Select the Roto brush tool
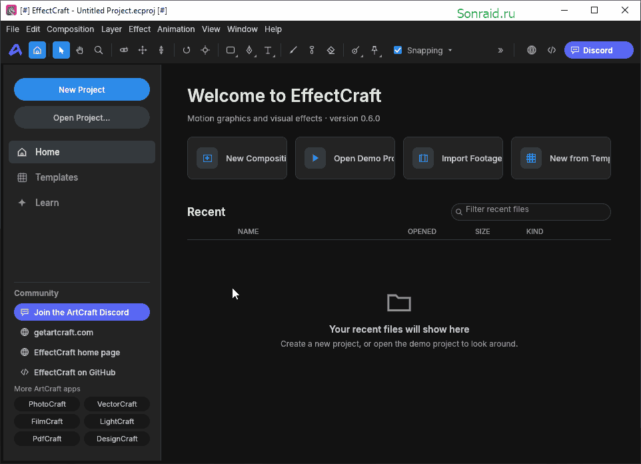Image resolution: width=641 pixels, height=464 pixels. (356, 50)
